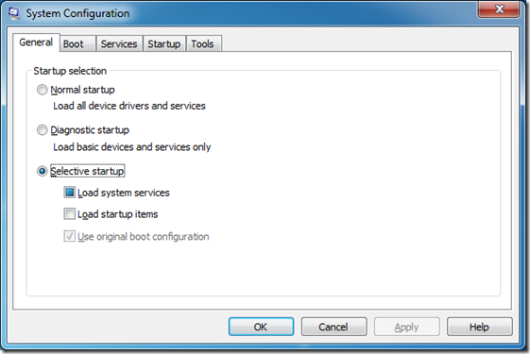Click the Use original boot configuration checkbox
530x354 pixels.
[x=69, y=236]
